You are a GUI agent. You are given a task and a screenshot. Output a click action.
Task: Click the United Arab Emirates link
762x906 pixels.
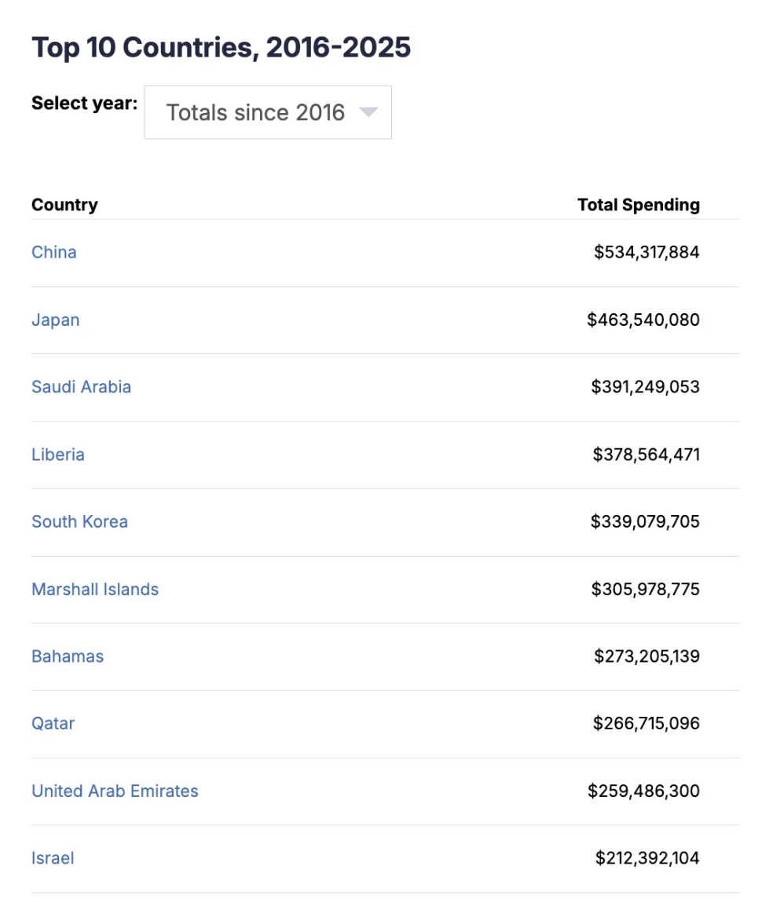[x=115, y=791]
